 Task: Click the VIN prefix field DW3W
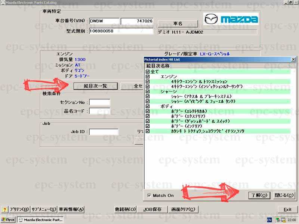pos(104,21)
